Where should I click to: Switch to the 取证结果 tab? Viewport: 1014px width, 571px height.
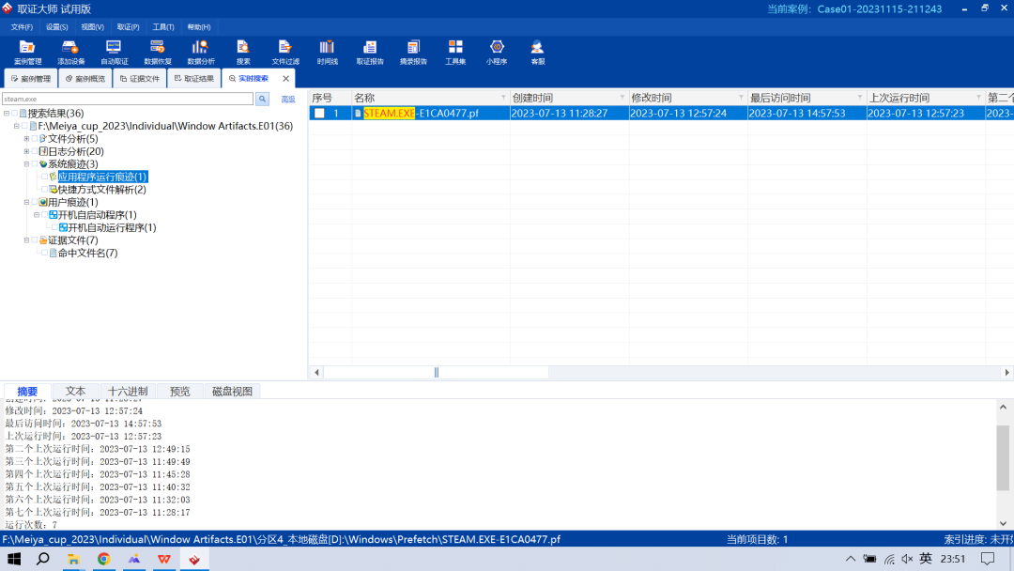[x=194, y=78]
